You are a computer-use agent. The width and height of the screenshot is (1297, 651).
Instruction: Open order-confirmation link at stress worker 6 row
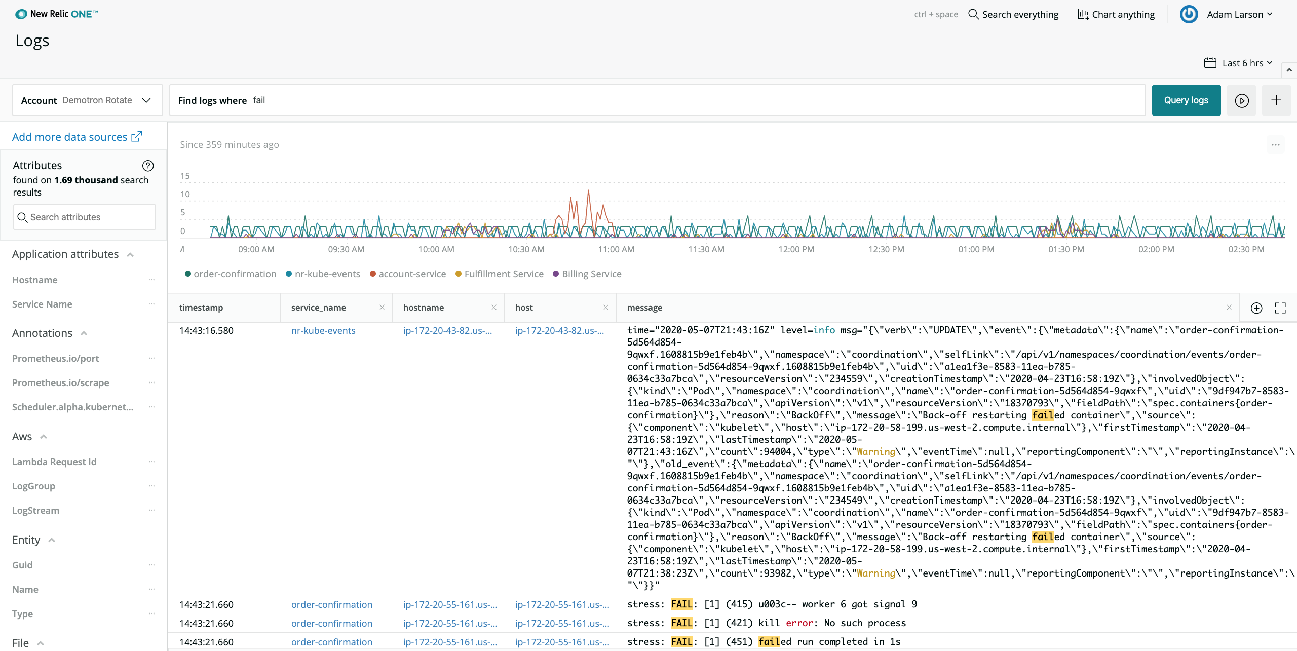coord(332,604)
